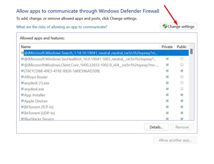
Task: Click the Details button
Action: pyautogui.click(x=156, y=127)
